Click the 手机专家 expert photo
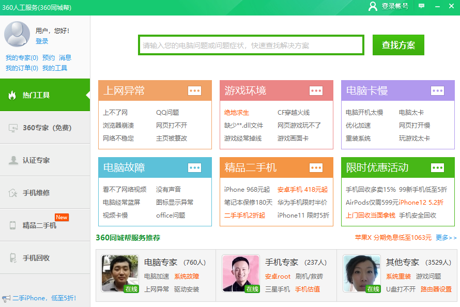Viewport: 460px width, 307px height. click(x=241, y=273)
